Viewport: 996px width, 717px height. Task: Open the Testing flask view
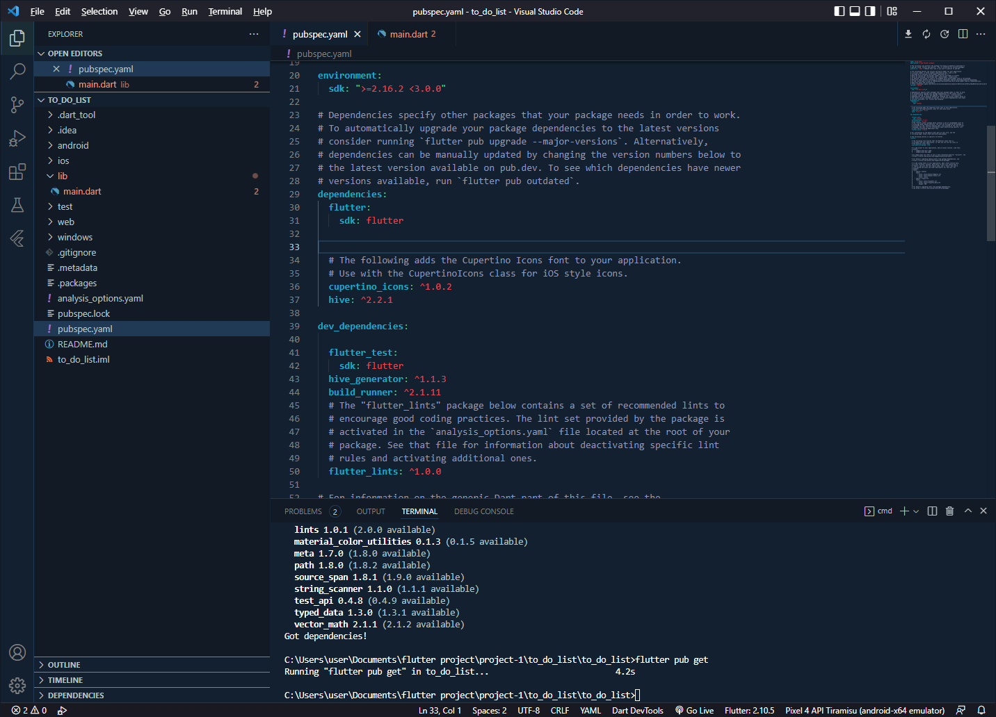[17, 205]
